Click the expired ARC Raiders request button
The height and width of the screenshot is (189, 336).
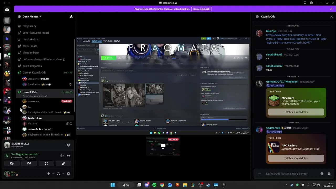296,158
